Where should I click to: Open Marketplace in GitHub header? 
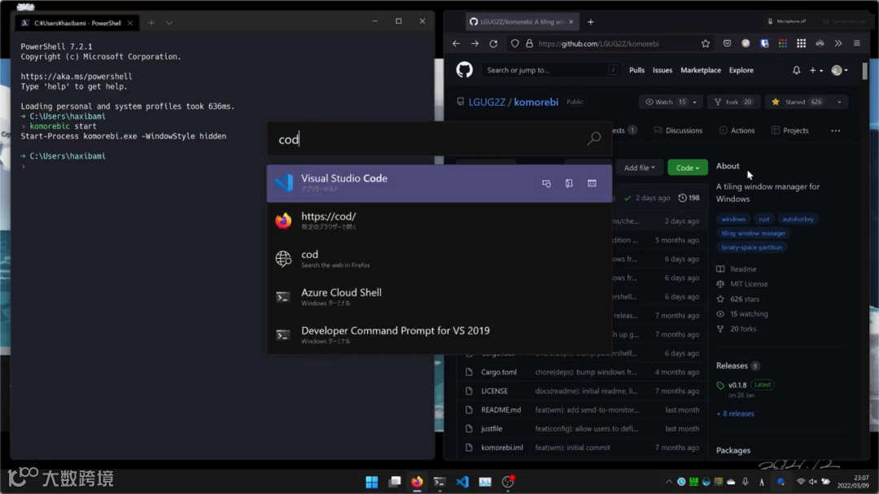click(x=701, y=70)
